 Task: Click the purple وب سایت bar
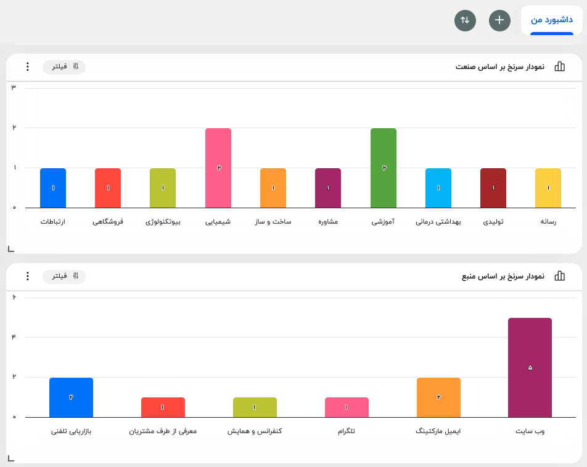(530, 368)
